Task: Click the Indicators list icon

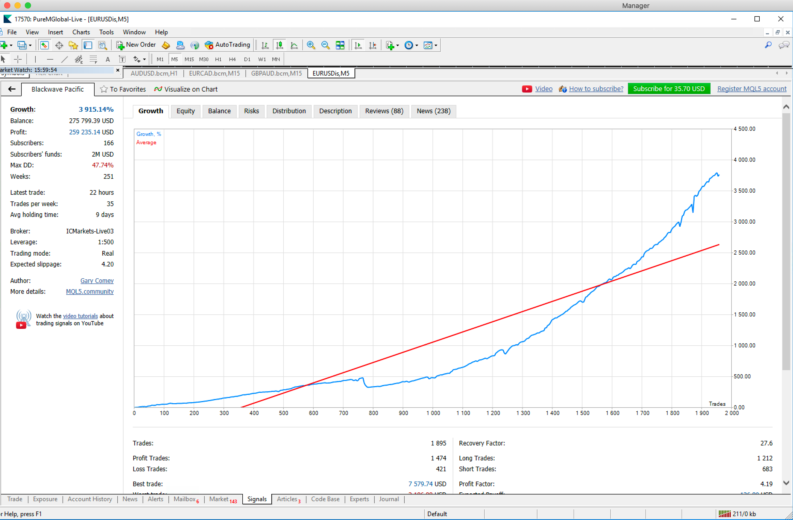Action: pos(390,45)
